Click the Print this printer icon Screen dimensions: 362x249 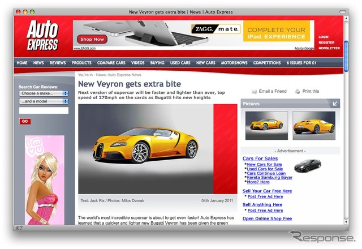tap(298, 91)
